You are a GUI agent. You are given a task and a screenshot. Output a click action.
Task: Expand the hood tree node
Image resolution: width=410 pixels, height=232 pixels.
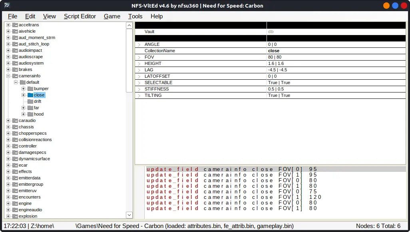23,114
